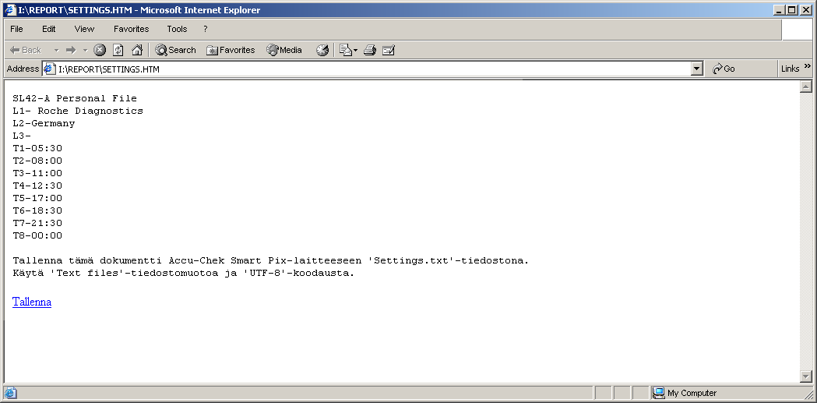This screenshot has width=817, height=403.
Task: Click the Print icon
Action: point(370,50)
